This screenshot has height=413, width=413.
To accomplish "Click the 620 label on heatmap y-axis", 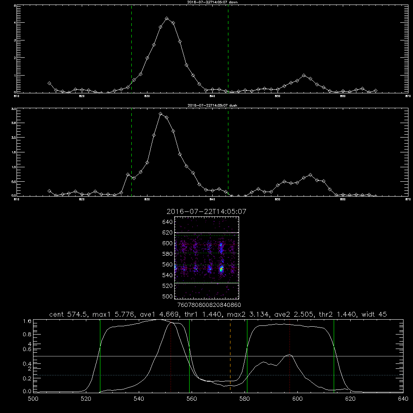I will coord(168,233).
